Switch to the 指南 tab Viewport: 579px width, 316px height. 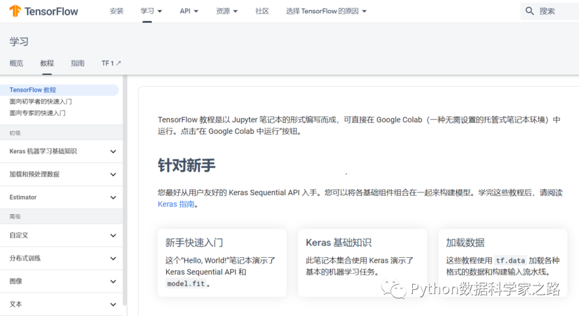pos(78,63)
